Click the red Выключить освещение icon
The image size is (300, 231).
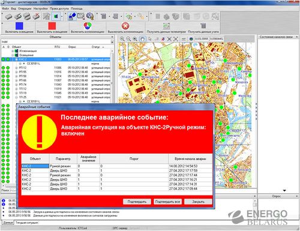pyautogui.click(x=52, y=26)
